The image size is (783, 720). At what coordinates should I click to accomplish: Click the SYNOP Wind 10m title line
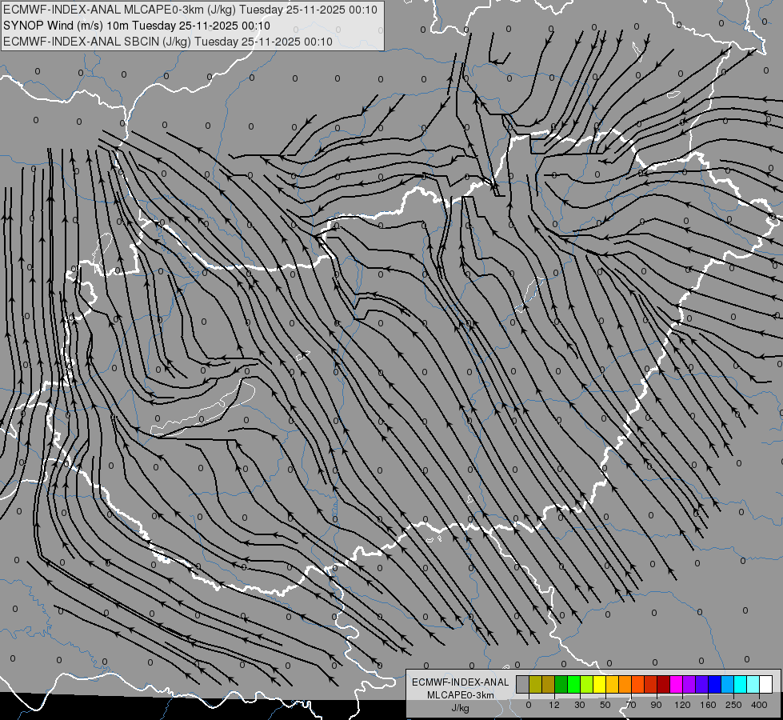[x=136, y=26]
